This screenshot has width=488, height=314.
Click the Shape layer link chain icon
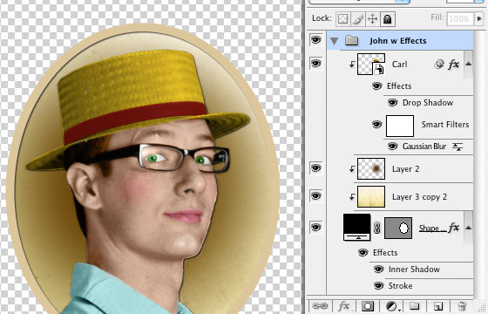pyautogui.click(x=376, y=228)
